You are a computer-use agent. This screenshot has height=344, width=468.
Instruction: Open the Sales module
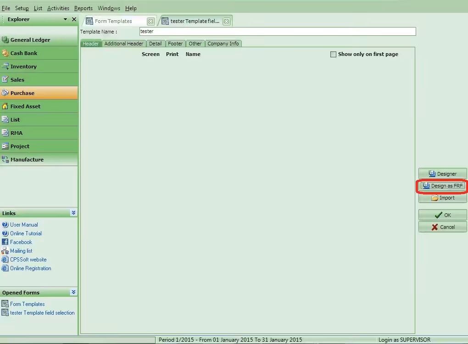[39, 80]
